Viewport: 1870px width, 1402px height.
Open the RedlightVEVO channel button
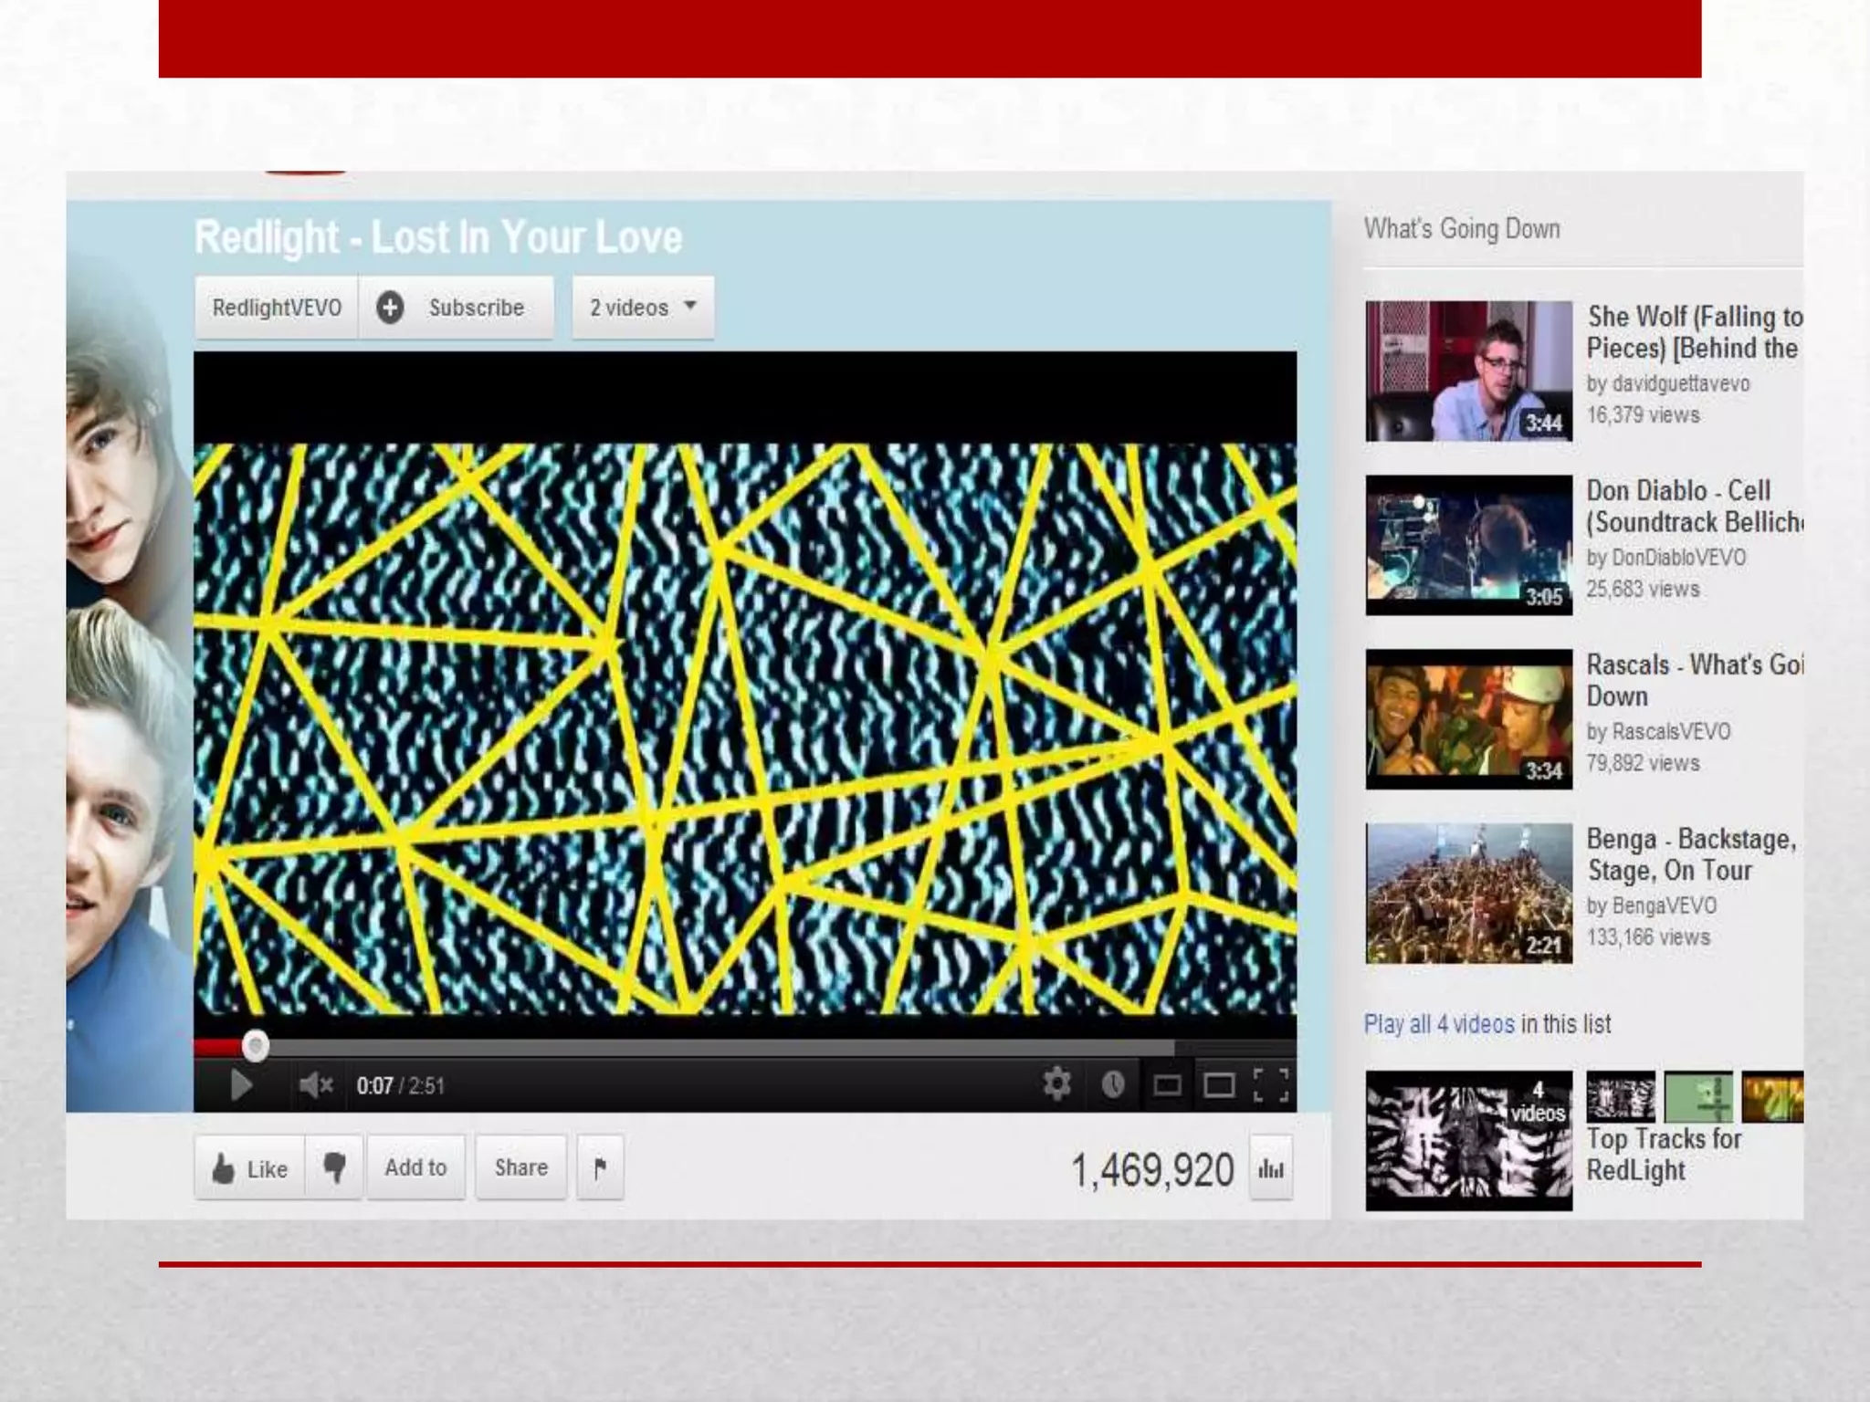(277, 308)
